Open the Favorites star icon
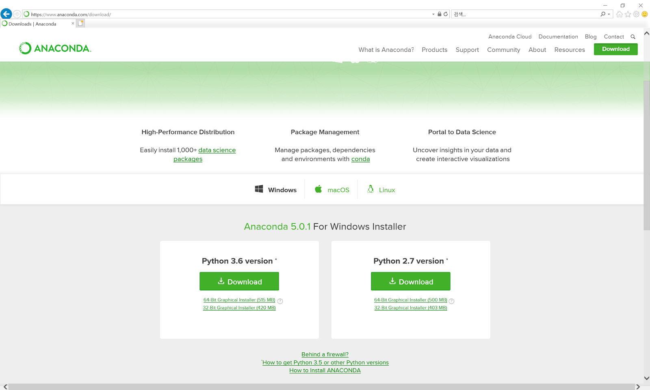The height and width of the screenshot is (390, 650). [628, 14]
